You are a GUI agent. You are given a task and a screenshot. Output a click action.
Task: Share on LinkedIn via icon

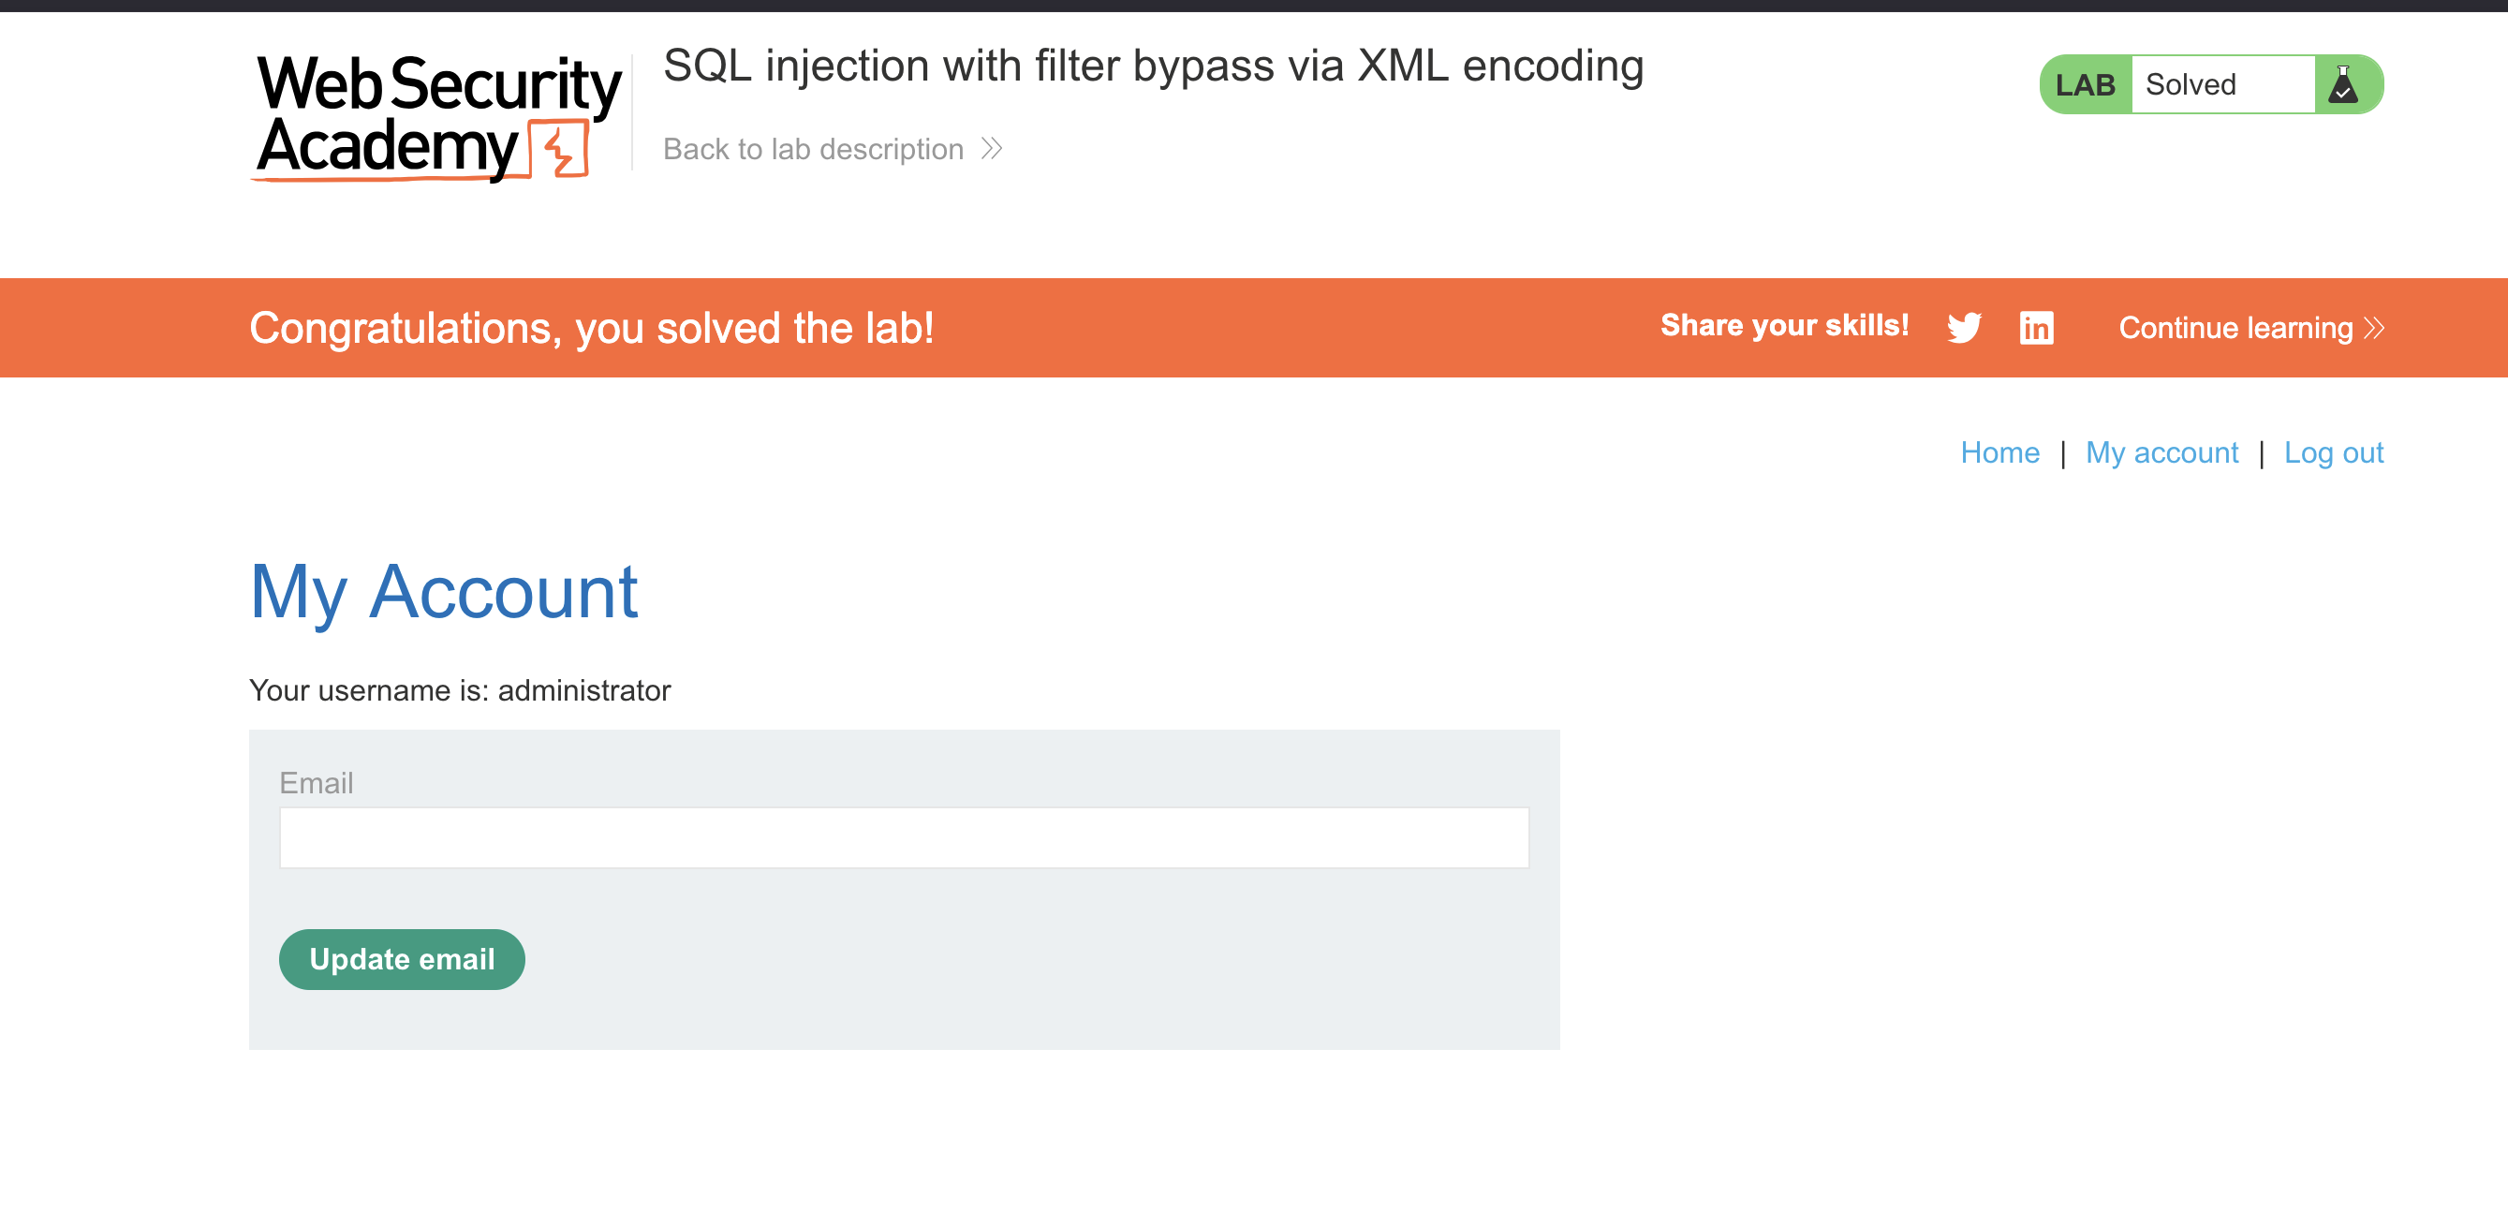(2036, 328)
